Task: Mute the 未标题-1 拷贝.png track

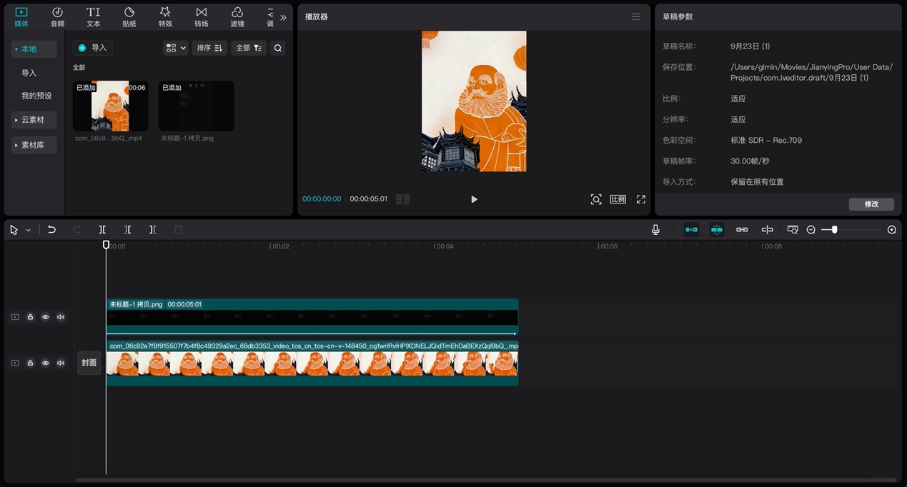Action: point(61,317)
